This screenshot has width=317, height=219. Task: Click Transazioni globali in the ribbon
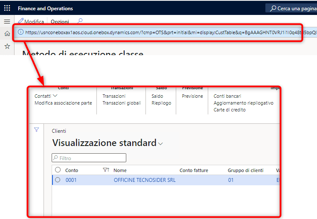121,103
